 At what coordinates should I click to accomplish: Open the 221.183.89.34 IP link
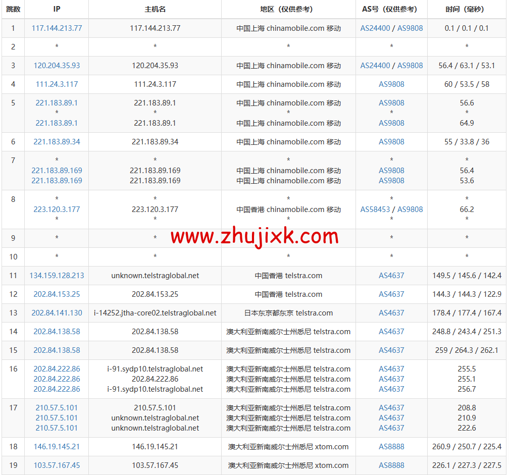pyautogui.click(x=57, y=142)
